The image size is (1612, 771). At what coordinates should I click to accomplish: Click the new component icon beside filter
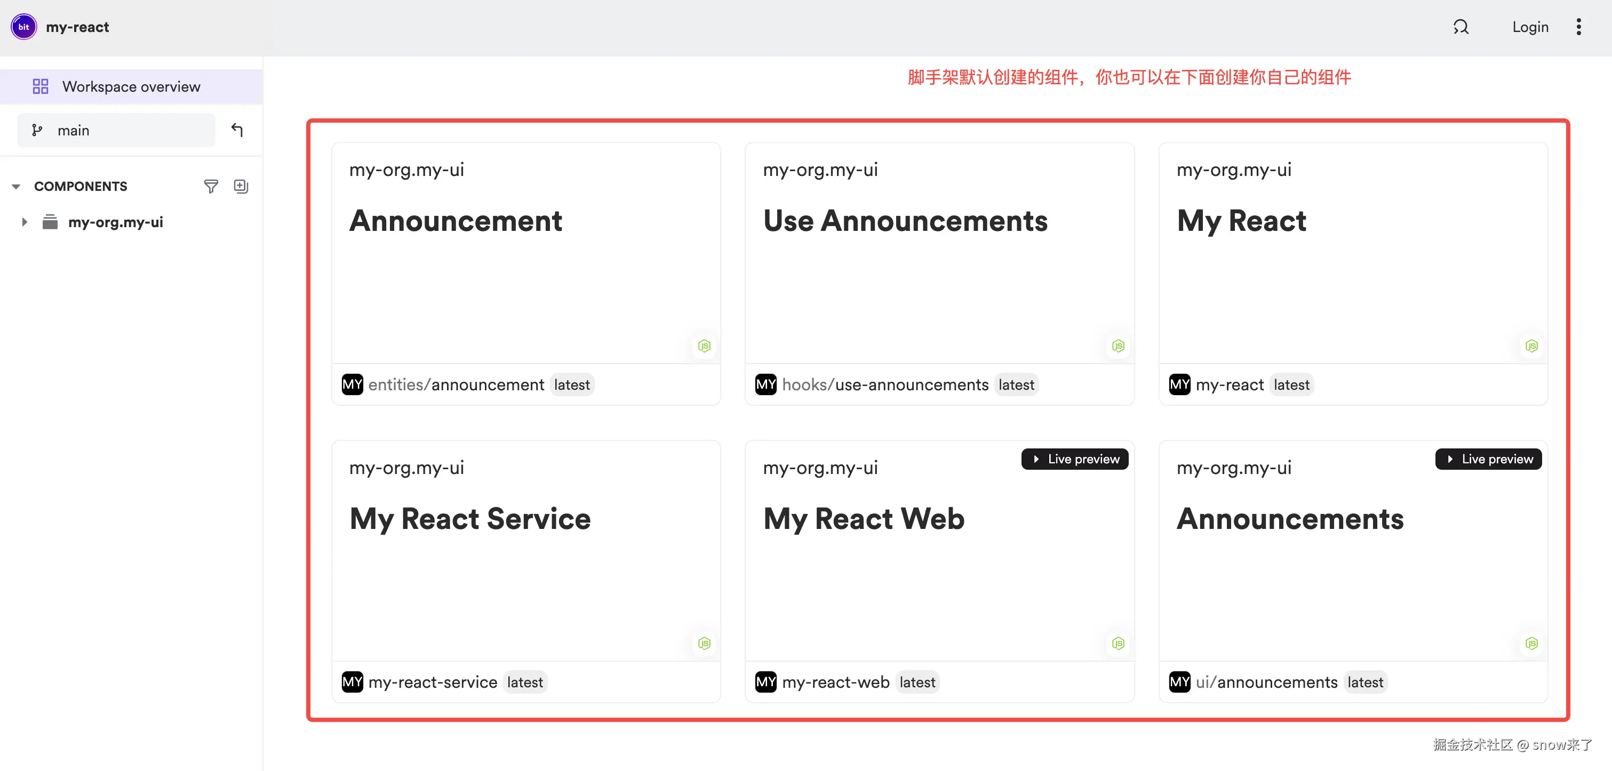241,186
